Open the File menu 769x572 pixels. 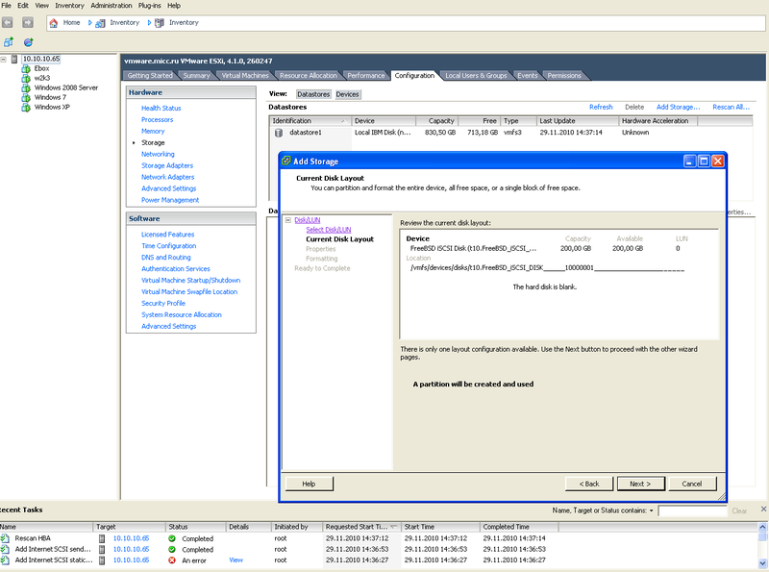point(7,6)
